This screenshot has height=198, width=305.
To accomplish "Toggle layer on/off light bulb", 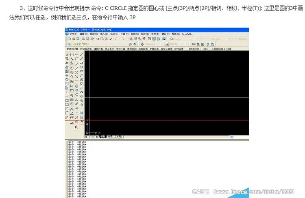I will (74, 44).
